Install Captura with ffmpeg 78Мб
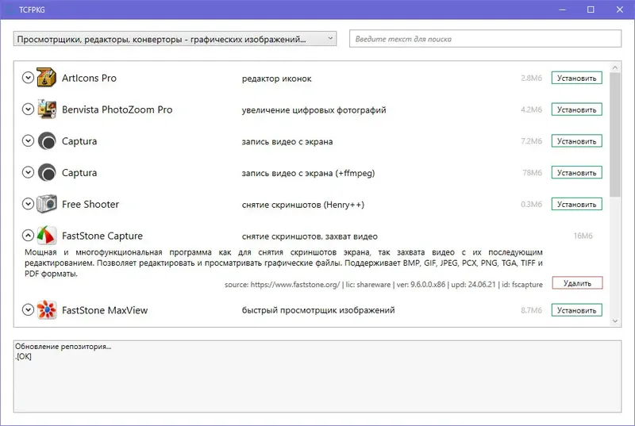 (x=577, y=172)
